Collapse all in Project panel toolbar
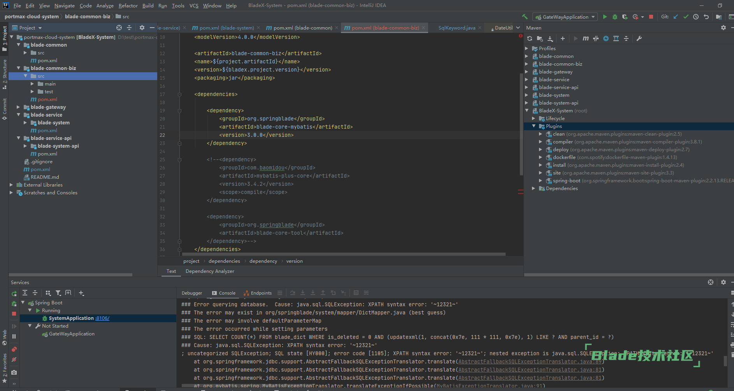 pyautogui.click(x=129, y=28)
